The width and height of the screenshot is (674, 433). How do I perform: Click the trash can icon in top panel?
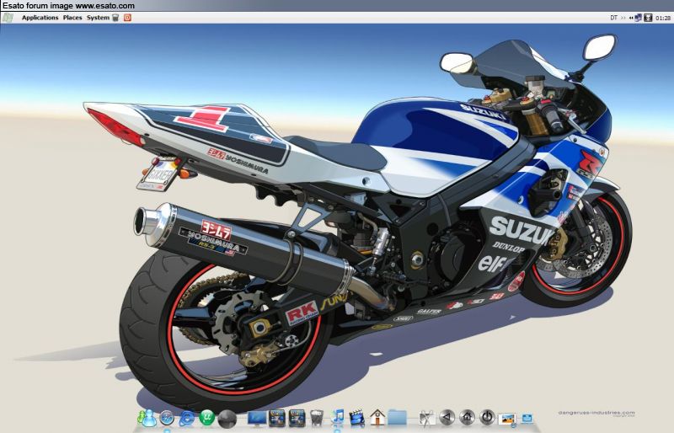(x=115, y=18)
